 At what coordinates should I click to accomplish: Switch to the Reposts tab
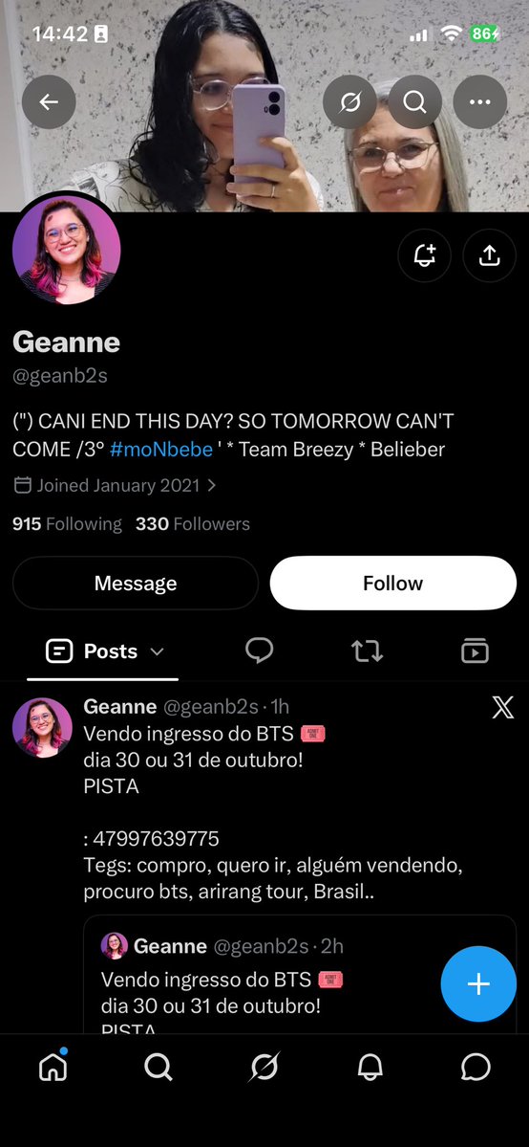(x=368, y=651)
